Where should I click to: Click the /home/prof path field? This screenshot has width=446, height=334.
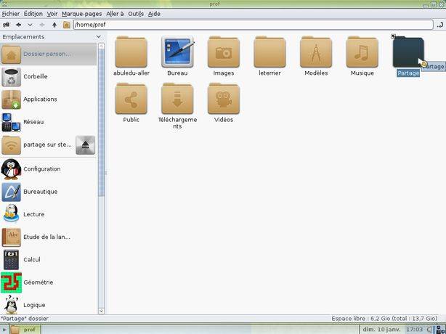pos(254,25)
